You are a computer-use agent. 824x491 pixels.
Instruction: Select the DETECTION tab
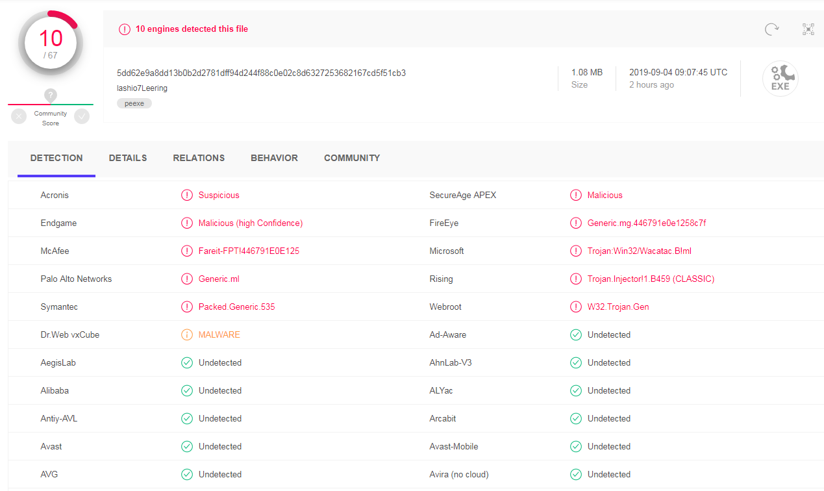[x=56, y=158]
